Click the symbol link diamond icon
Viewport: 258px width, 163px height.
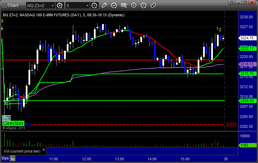tap(153, 5)
